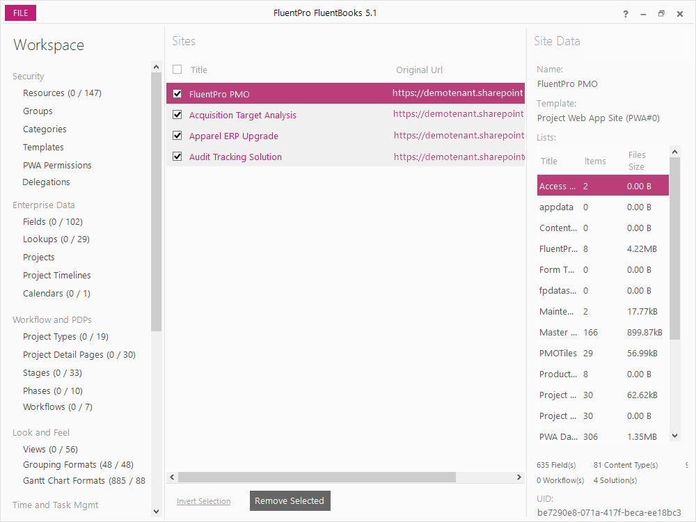Select the Acquisition Target Analysis site

242,115
